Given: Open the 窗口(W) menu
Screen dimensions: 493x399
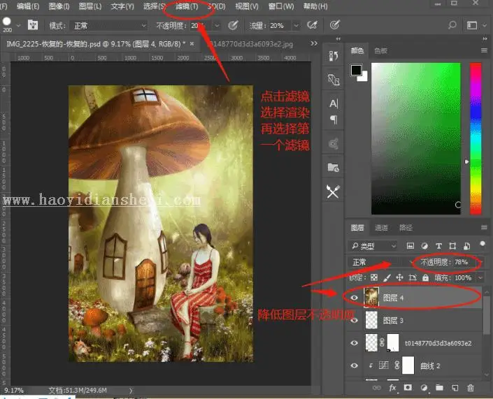Looking at the screenshot, I should (281, 6).
